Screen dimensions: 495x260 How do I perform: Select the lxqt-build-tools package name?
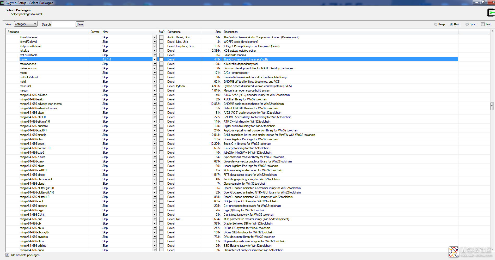[28, 55]
